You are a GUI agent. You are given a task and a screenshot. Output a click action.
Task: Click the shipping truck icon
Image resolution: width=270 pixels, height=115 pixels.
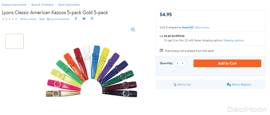click(x=161, y=36)
